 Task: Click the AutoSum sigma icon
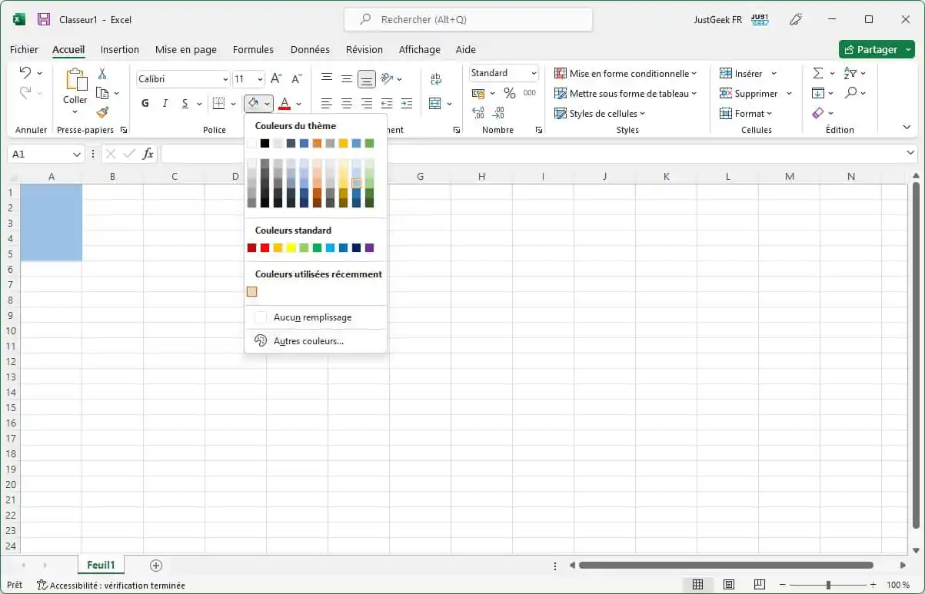tap(818, 73)
